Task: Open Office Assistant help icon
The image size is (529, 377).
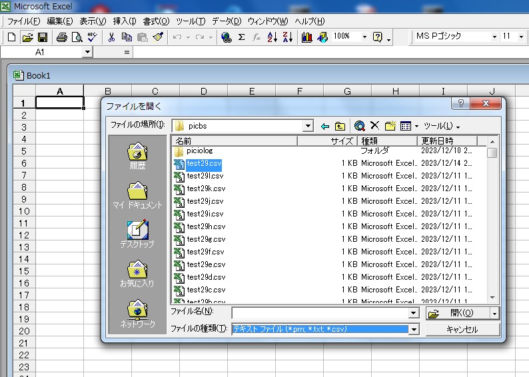Action: [378, 37]
